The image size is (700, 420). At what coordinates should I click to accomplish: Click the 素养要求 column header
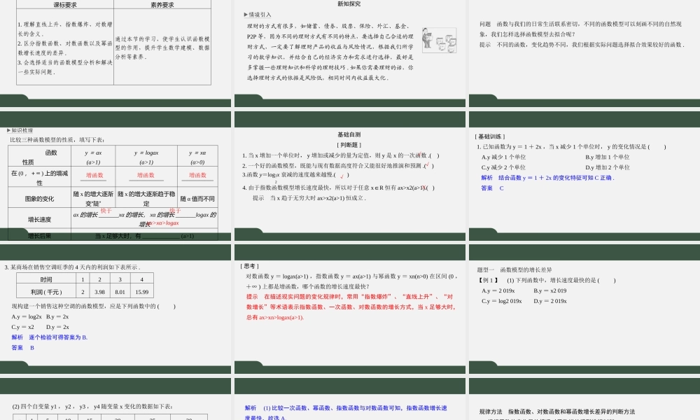click(162, 3)
